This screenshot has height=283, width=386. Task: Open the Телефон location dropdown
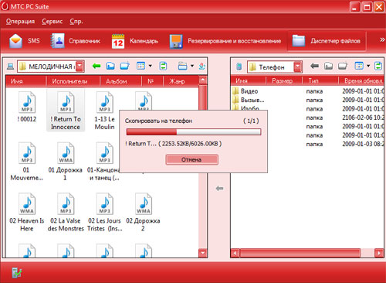click(x=298, y=67)
